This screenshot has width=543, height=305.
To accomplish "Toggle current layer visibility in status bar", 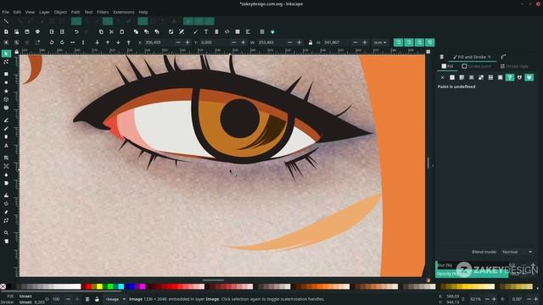I will 87,299.
